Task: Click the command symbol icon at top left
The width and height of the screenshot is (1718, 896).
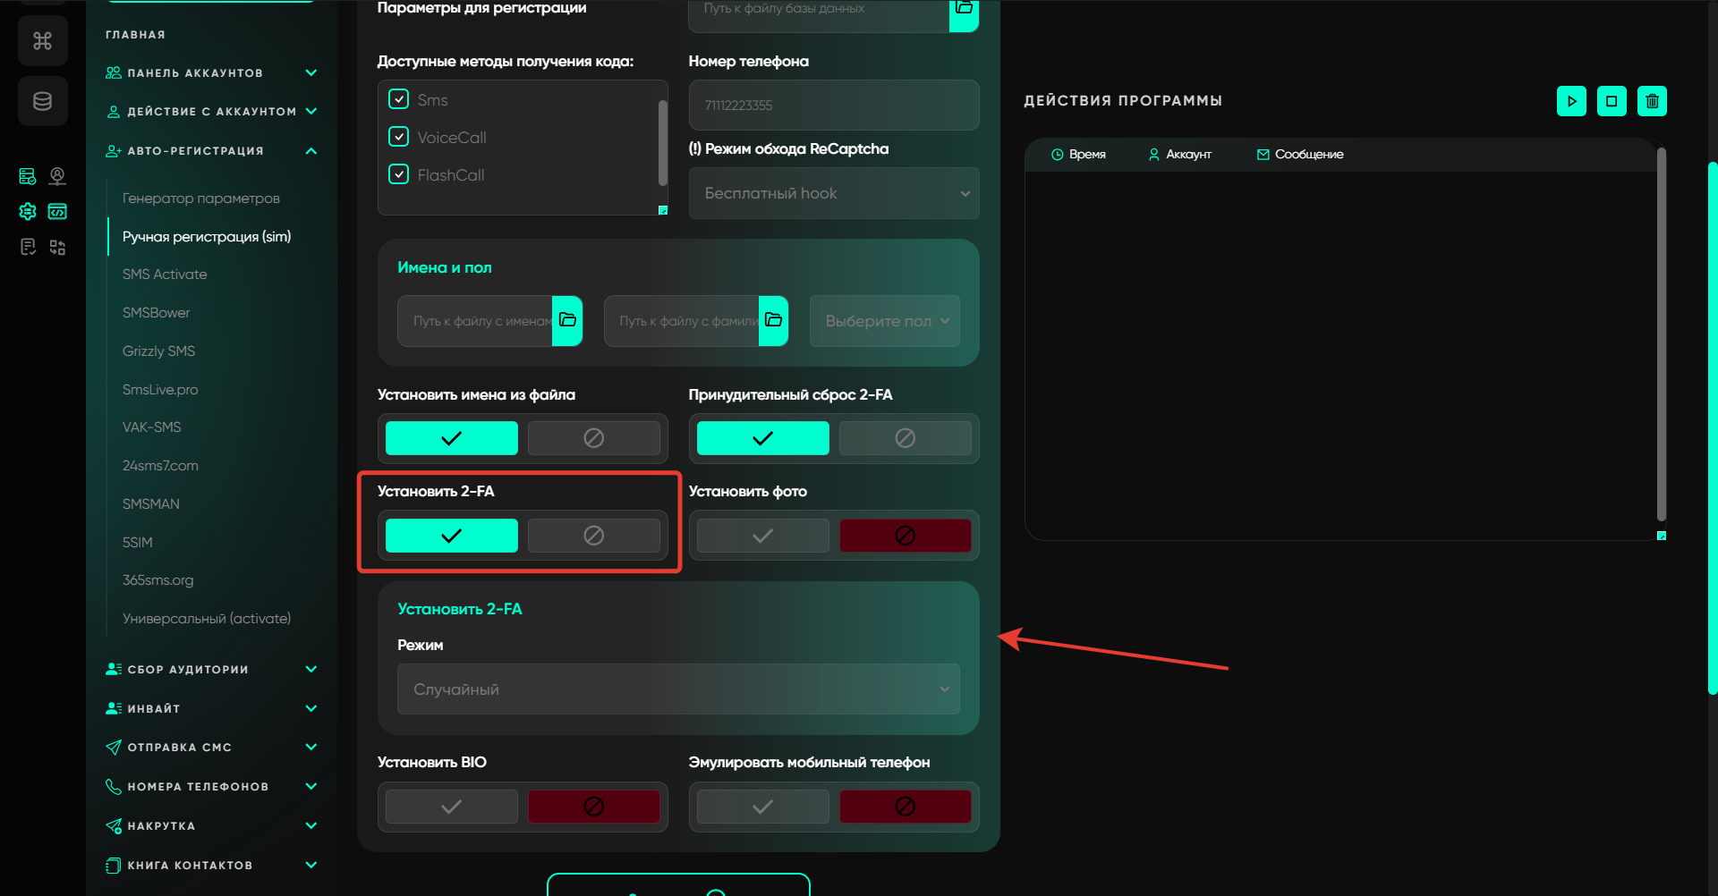Action: (42, 41)
